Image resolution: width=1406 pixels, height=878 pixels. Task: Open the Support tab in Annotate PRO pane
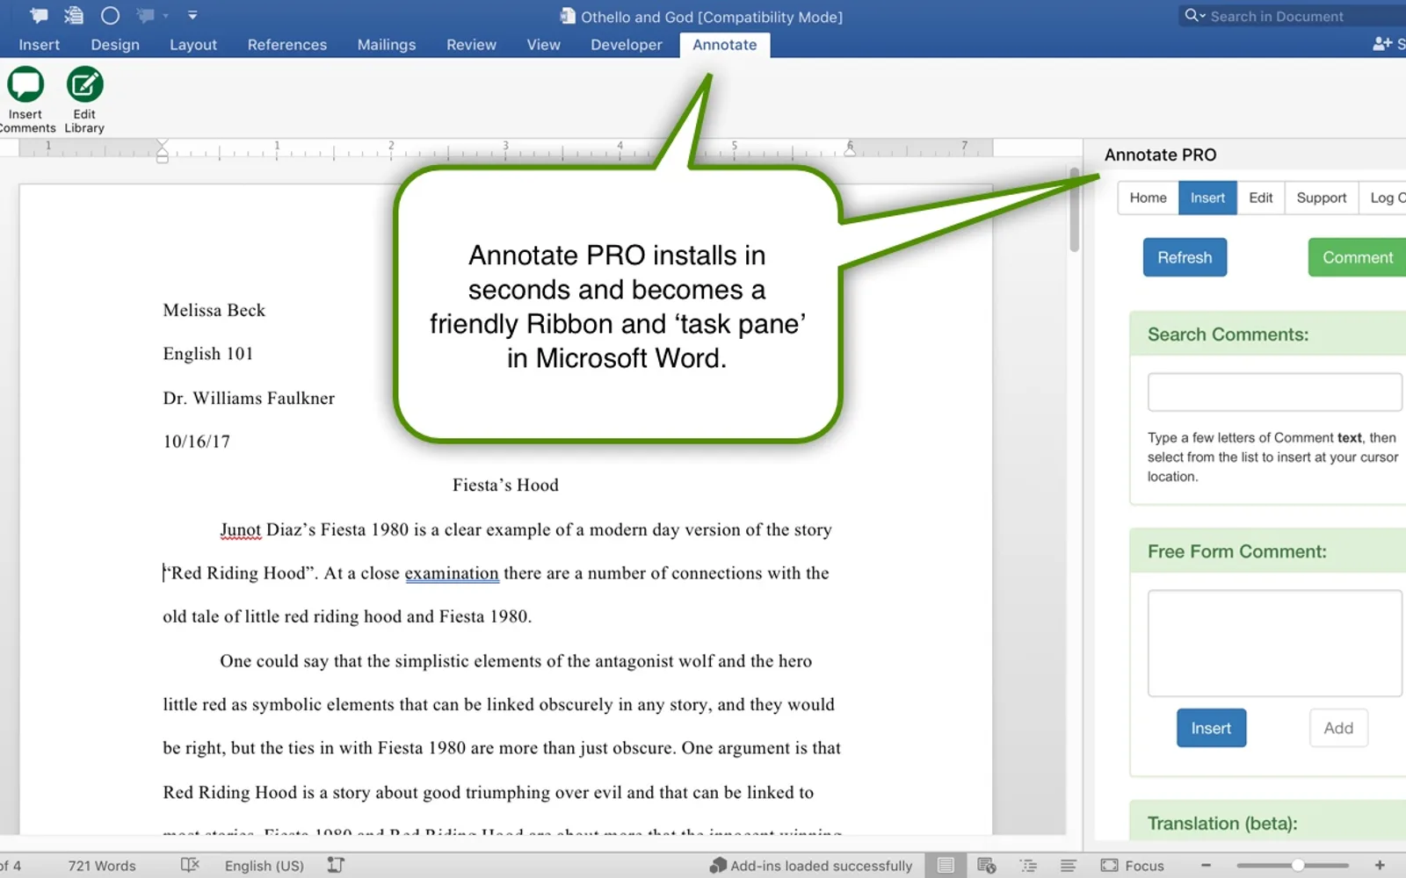point(1322,198)
